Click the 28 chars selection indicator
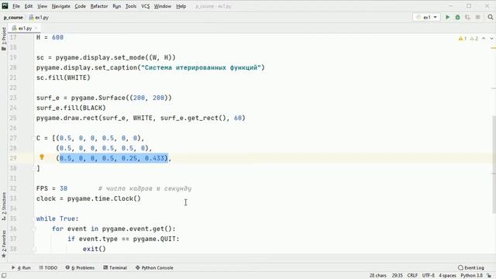 tap(378, 276)
